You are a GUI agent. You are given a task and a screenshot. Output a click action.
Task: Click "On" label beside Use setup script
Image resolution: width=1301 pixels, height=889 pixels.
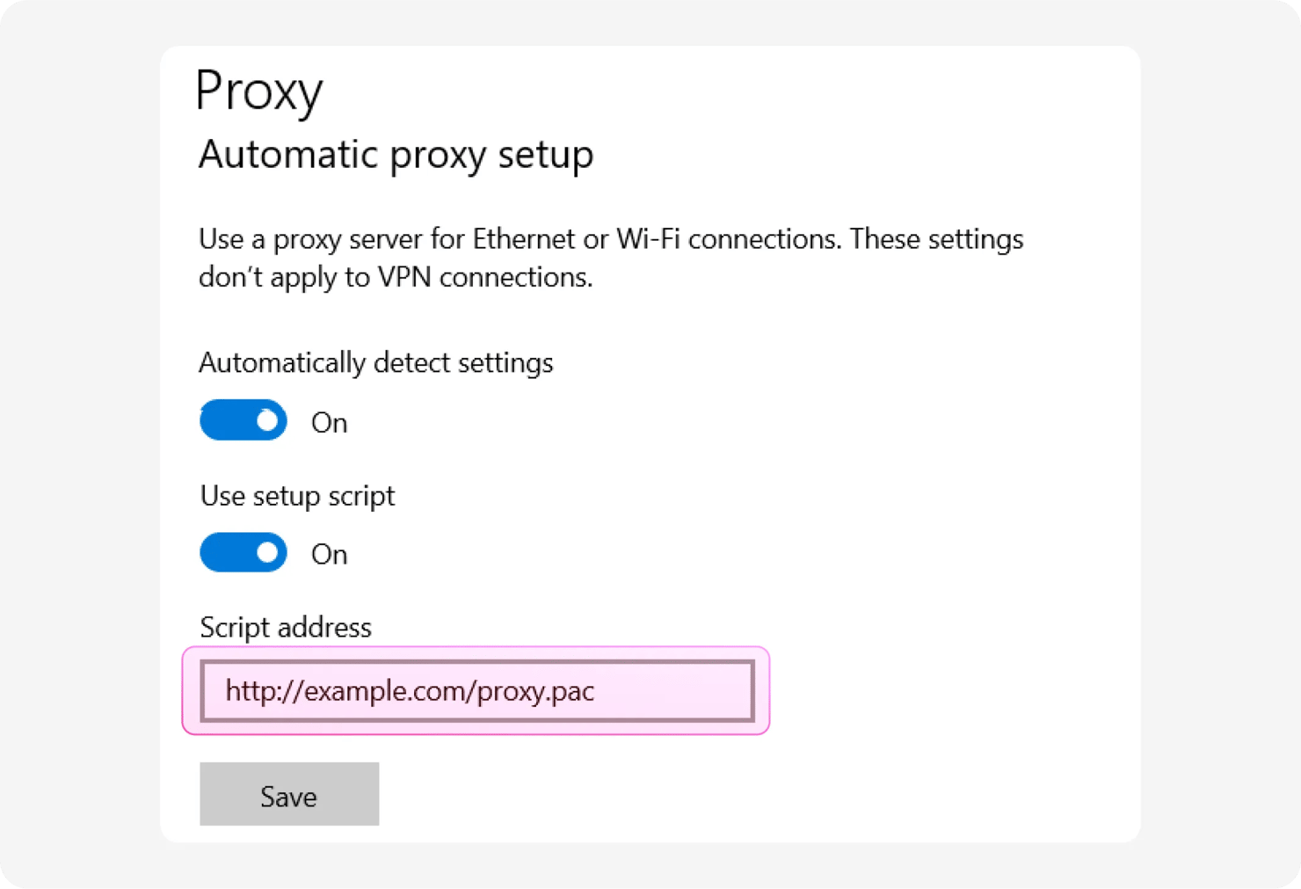coord(330,555)
